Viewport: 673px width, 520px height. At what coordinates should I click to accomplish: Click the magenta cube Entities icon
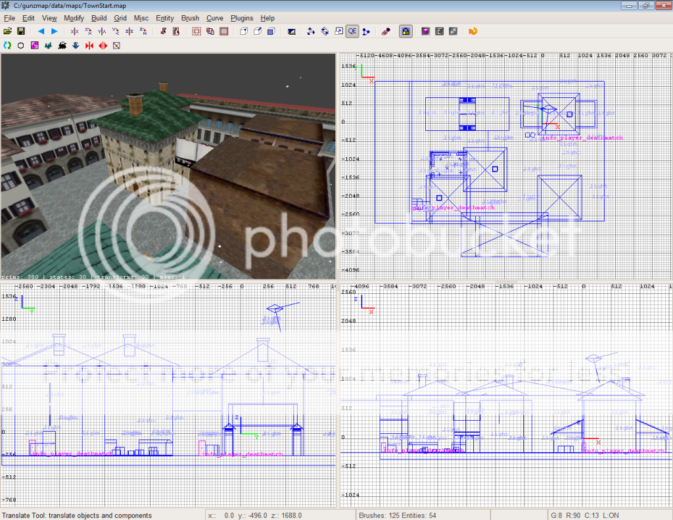pos(426,31)
